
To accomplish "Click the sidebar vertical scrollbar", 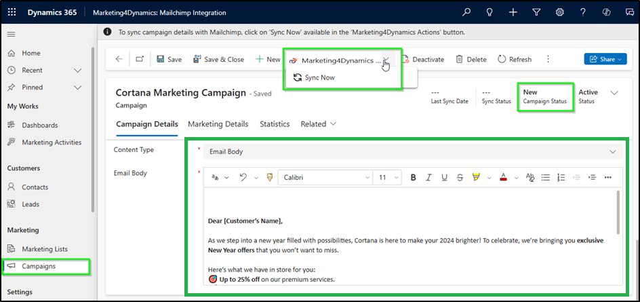I will 93,130.
